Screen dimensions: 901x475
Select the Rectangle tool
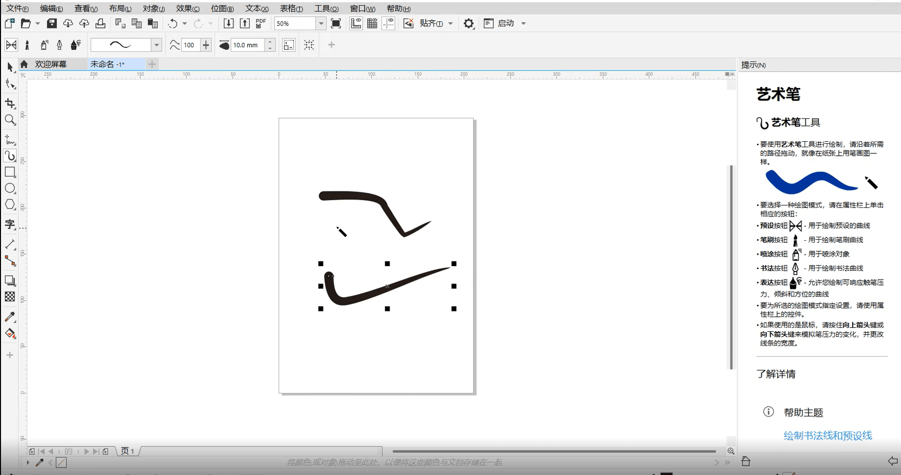click(10, 172)
